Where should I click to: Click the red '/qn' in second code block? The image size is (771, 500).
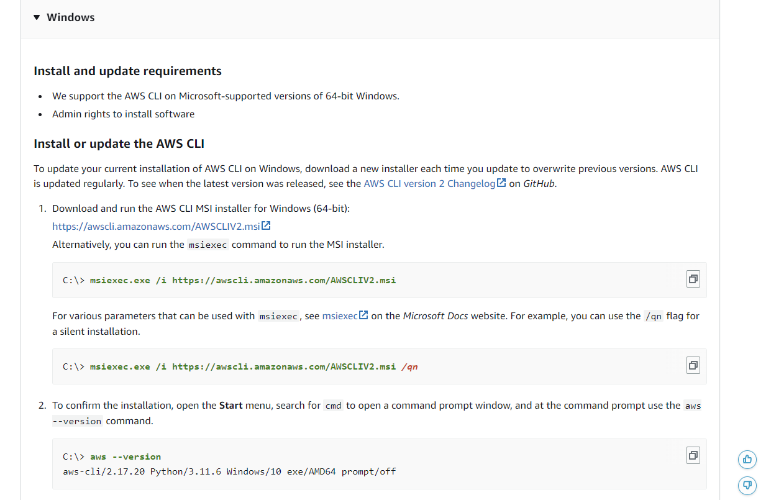coord(409,366)
